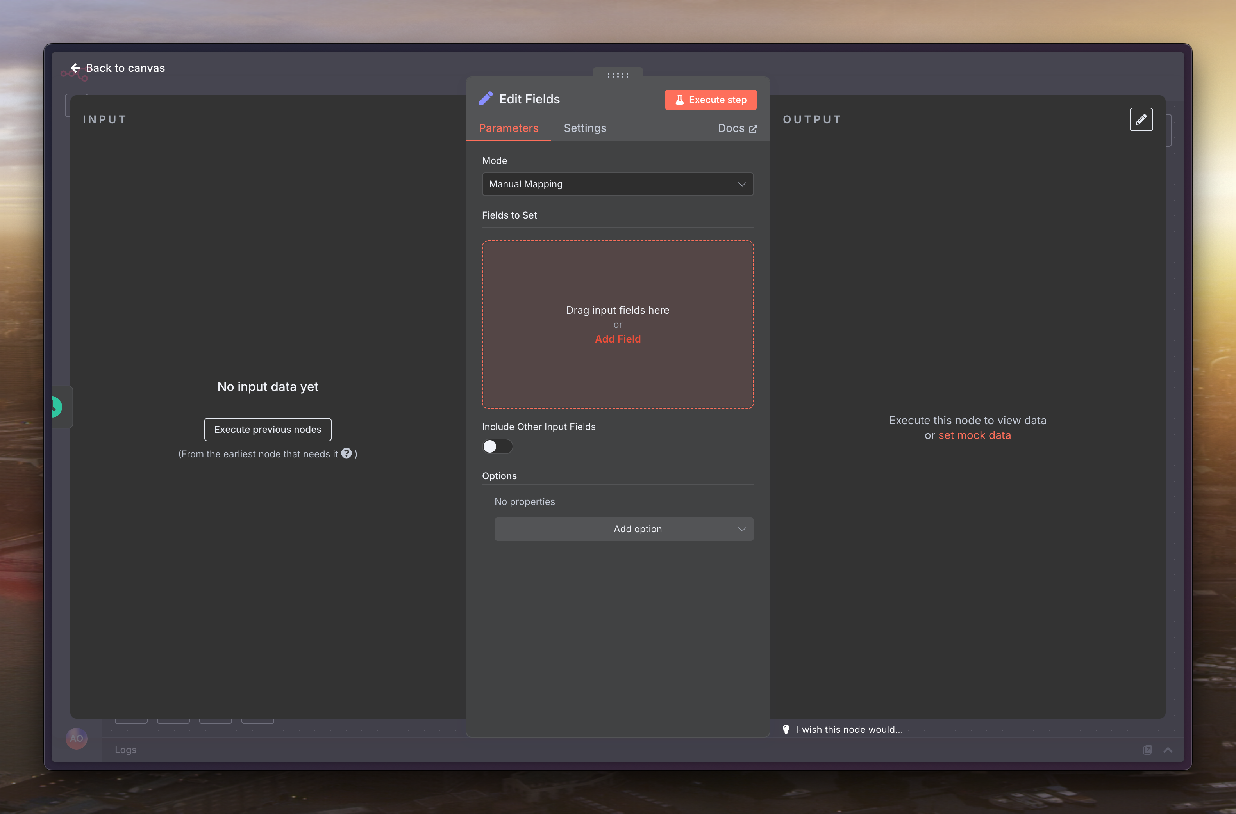The image size is (1236, 814).
Task: Click inside the Drag input fields drop zone
Action: point(618,275)
